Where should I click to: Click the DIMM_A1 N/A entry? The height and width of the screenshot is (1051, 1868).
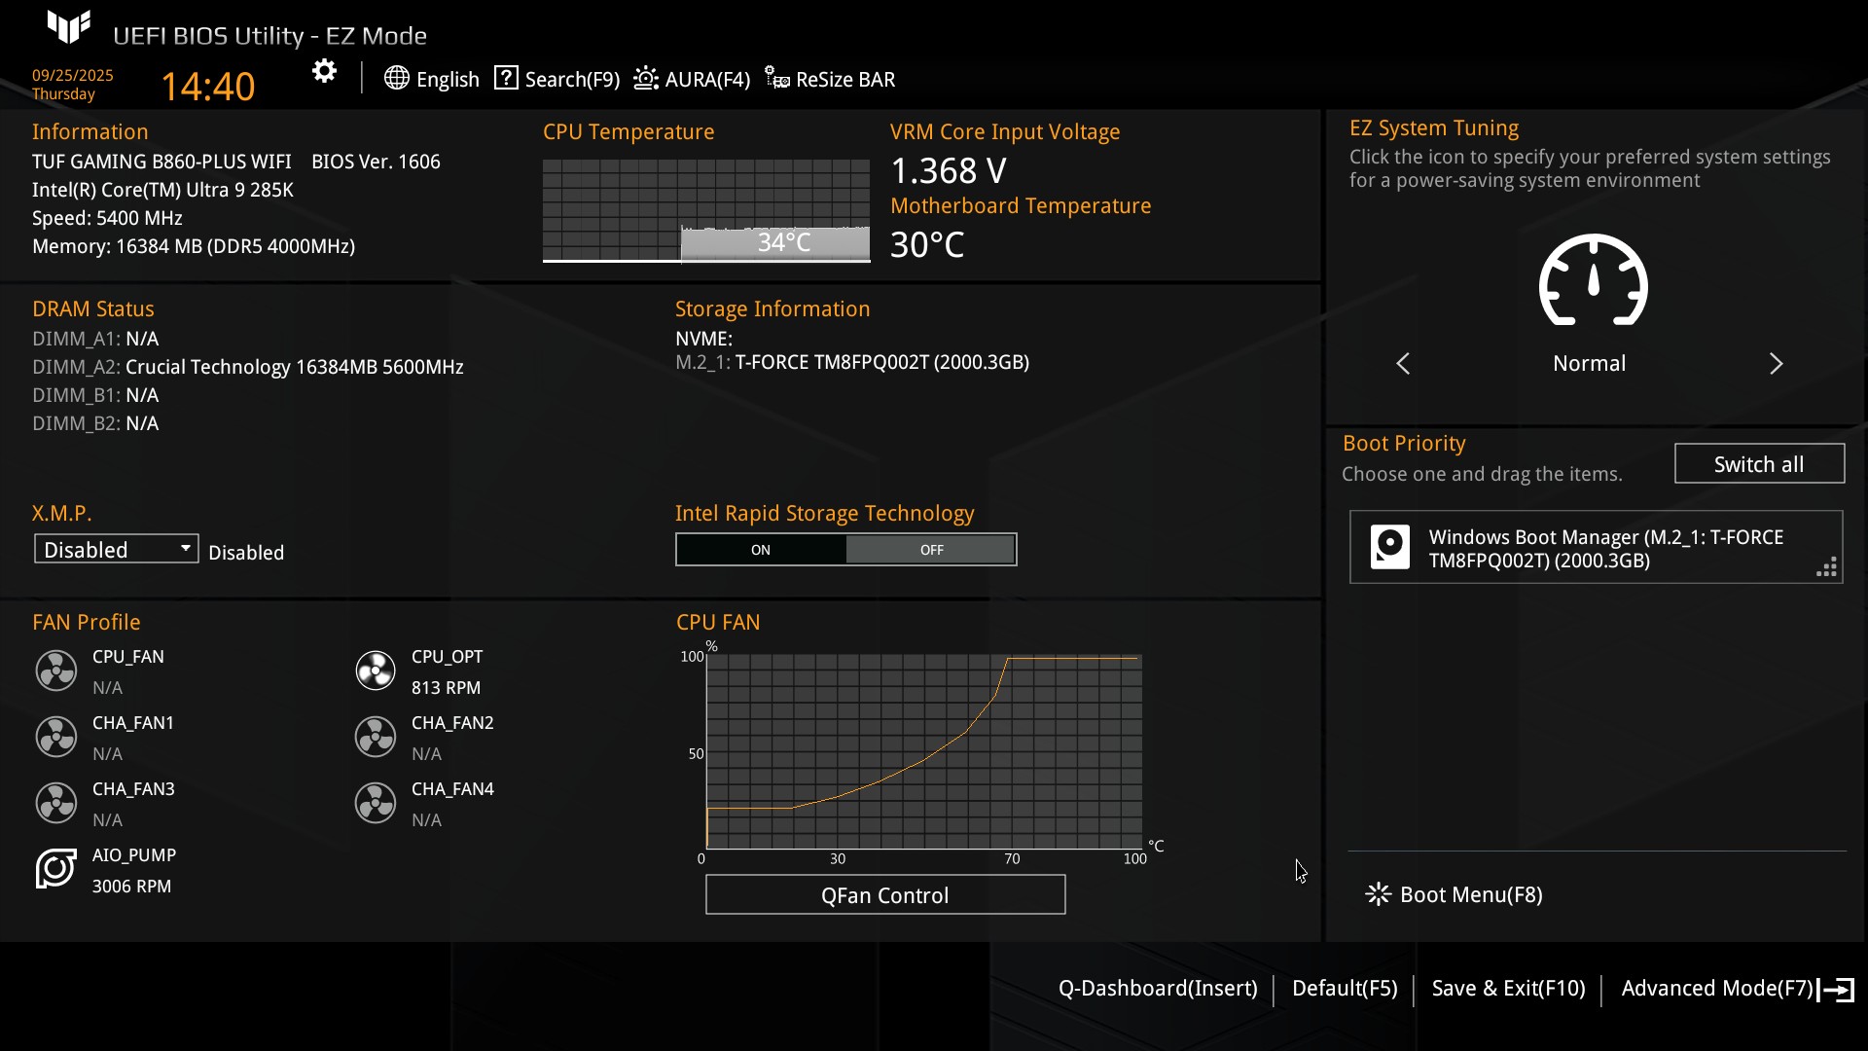point(95,339)
